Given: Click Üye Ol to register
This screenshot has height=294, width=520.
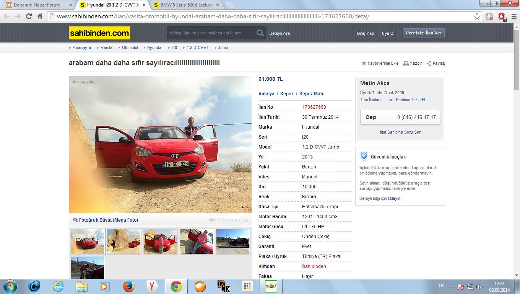Looking at the screenshot, I should click(388, 33).
